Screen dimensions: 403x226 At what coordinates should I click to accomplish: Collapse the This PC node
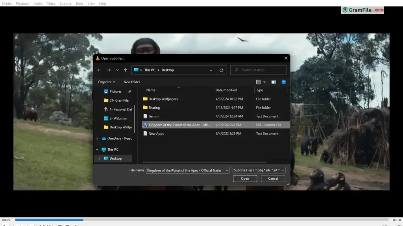click(97, 149)
